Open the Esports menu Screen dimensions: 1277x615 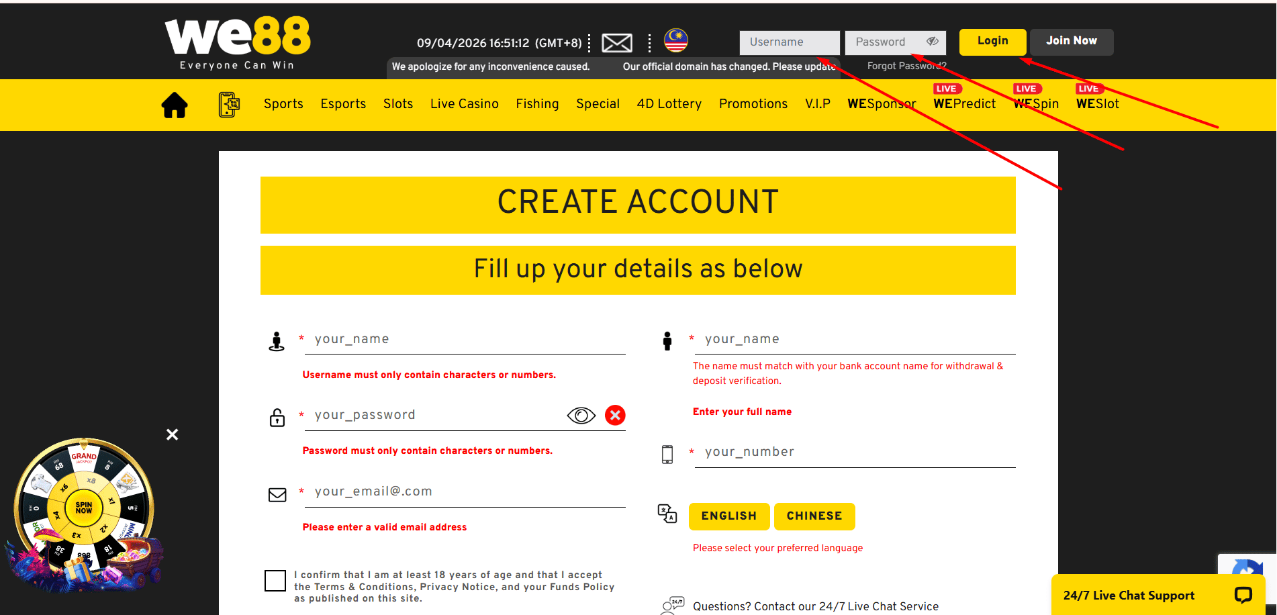pyautogui.click(x=343, y=104)
